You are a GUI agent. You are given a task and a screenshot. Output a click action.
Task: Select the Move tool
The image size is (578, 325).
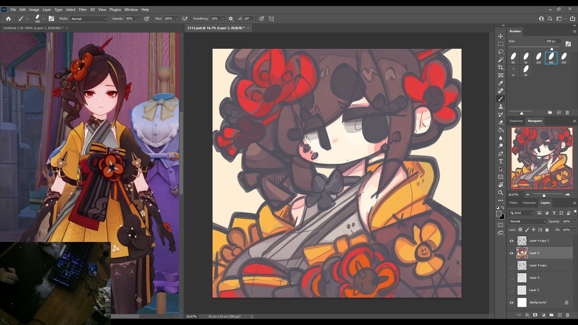[x=501, y=36]
